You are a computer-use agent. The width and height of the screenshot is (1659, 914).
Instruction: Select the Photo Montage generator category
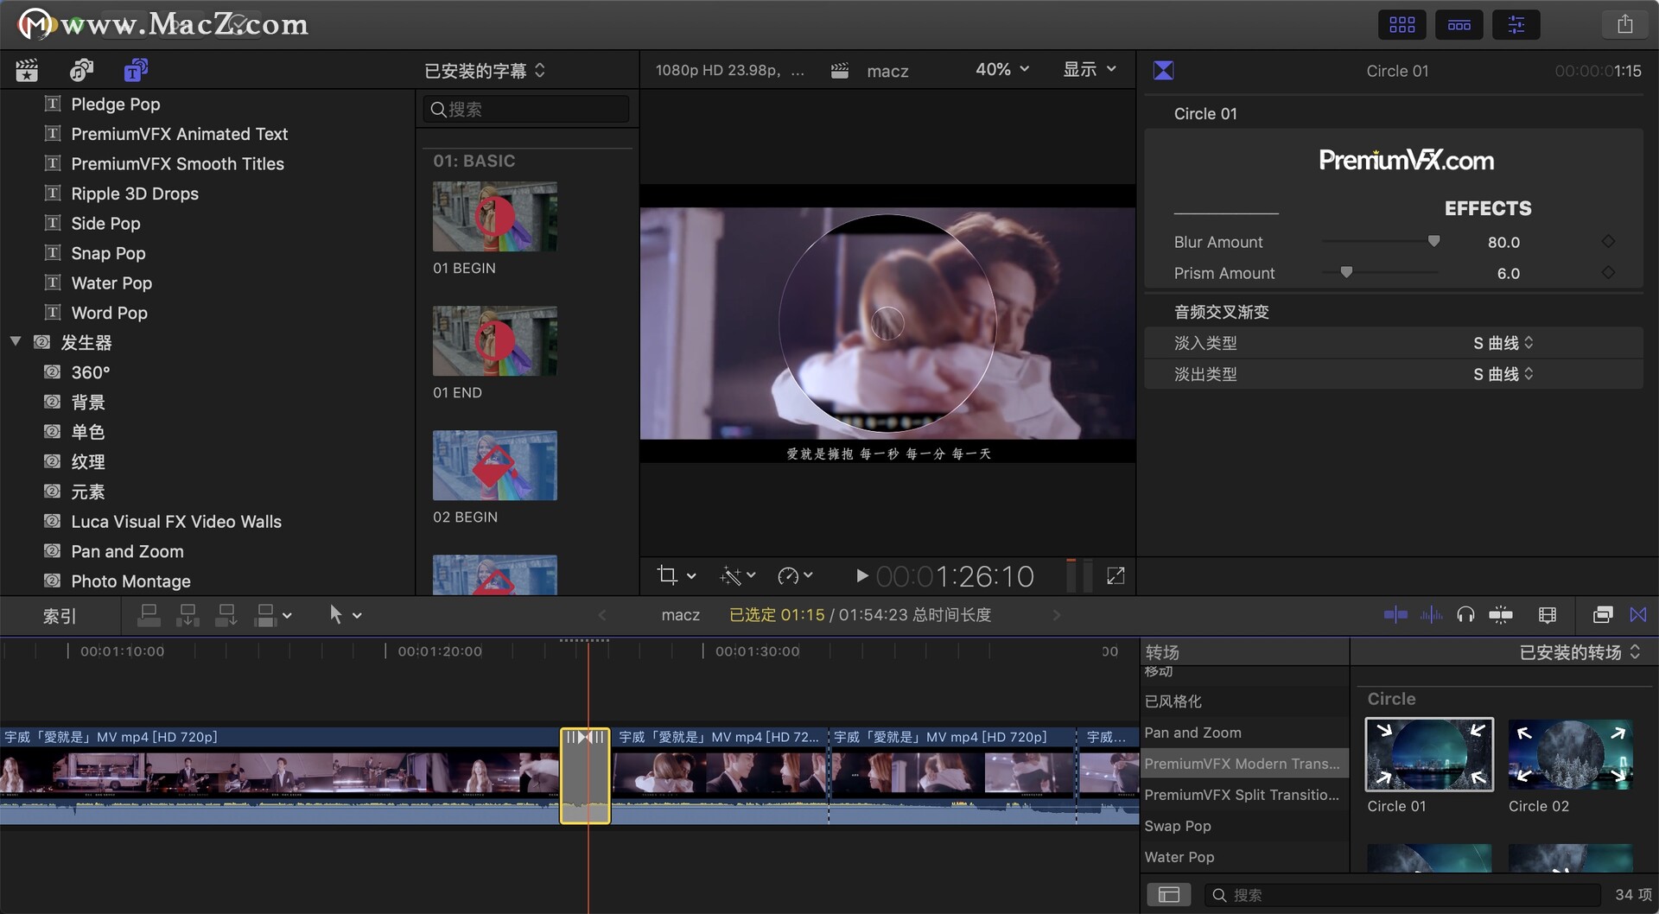[x=130, y=581]
